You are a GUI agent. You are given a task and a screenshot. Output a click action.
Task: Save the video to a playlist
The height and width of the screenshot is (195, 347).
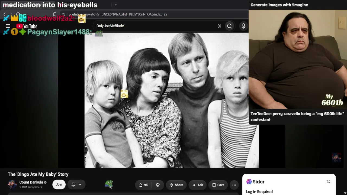tap(218, 185)
